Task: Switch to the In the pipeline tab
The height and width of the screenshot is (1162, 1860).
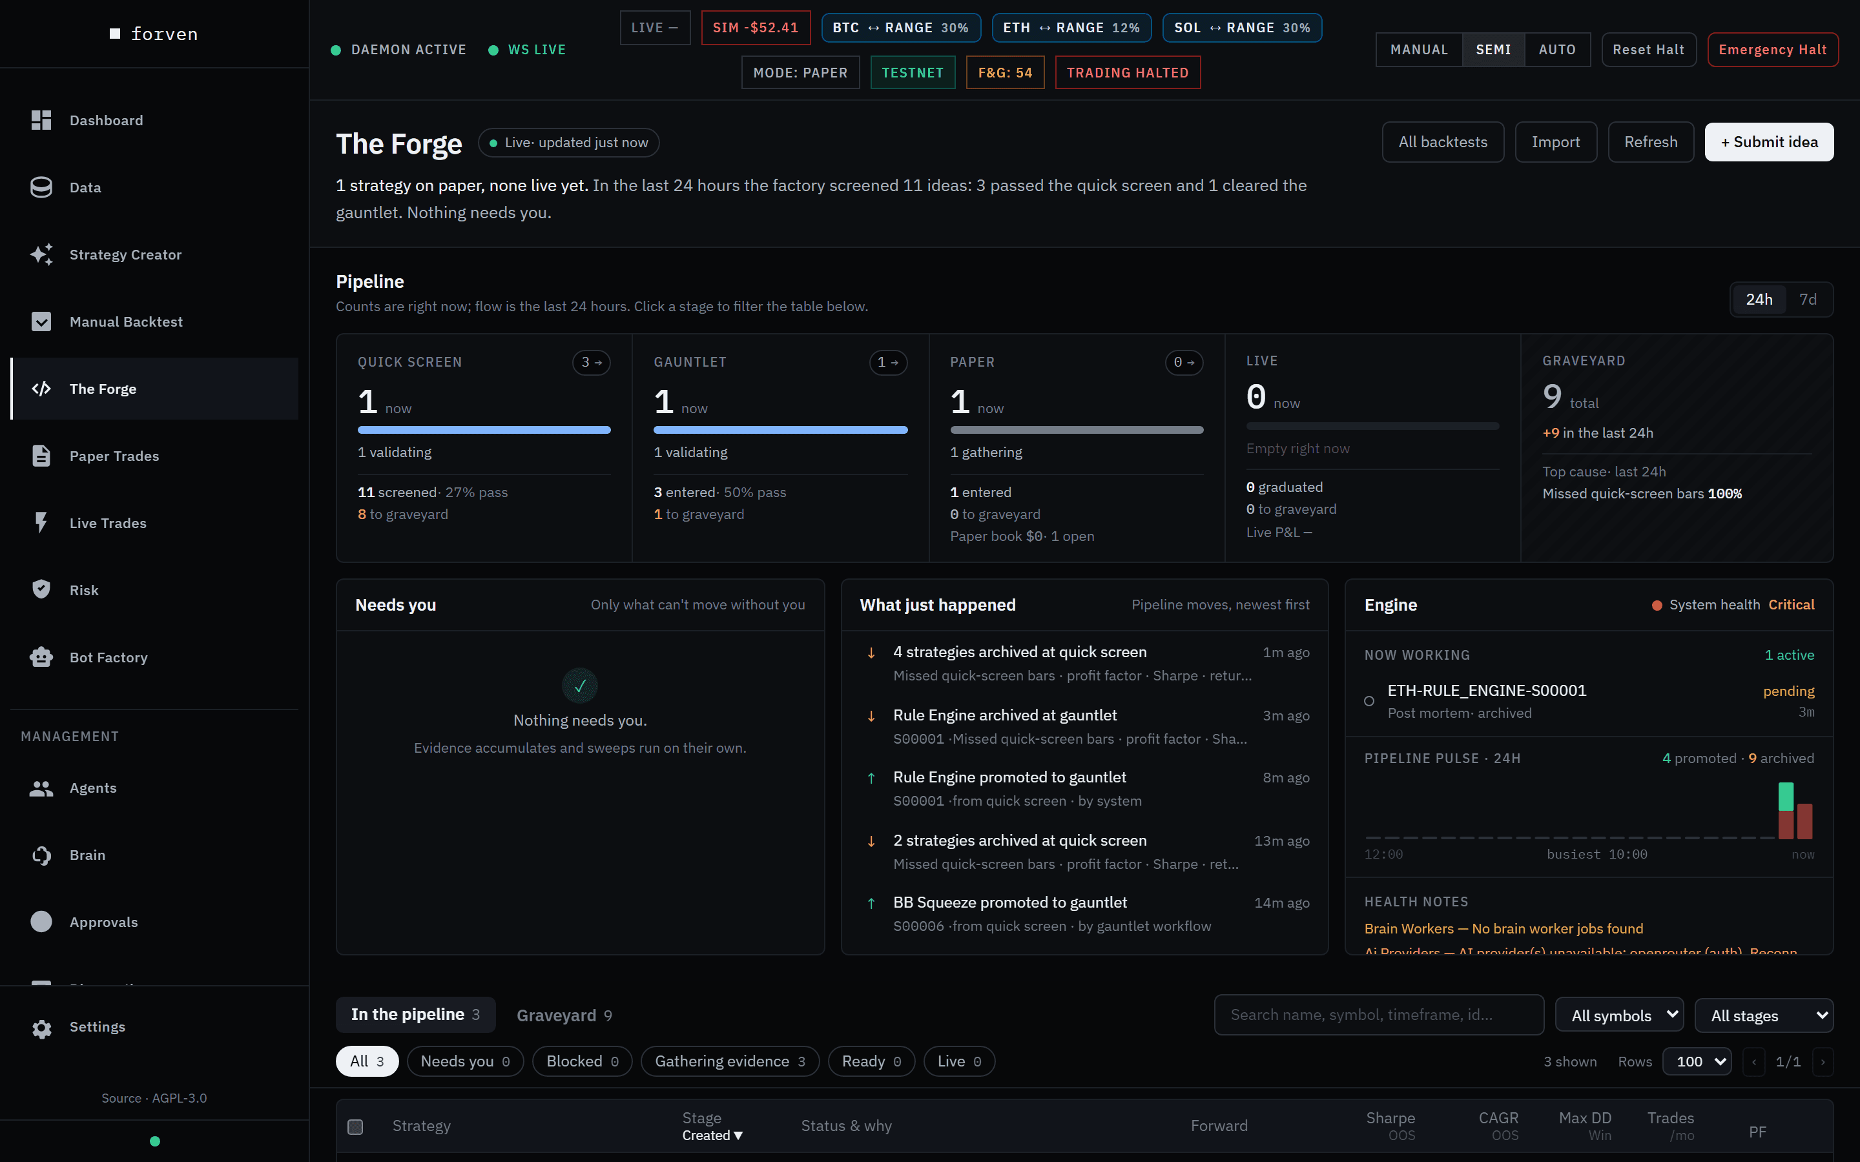Action: point(415,1014)
